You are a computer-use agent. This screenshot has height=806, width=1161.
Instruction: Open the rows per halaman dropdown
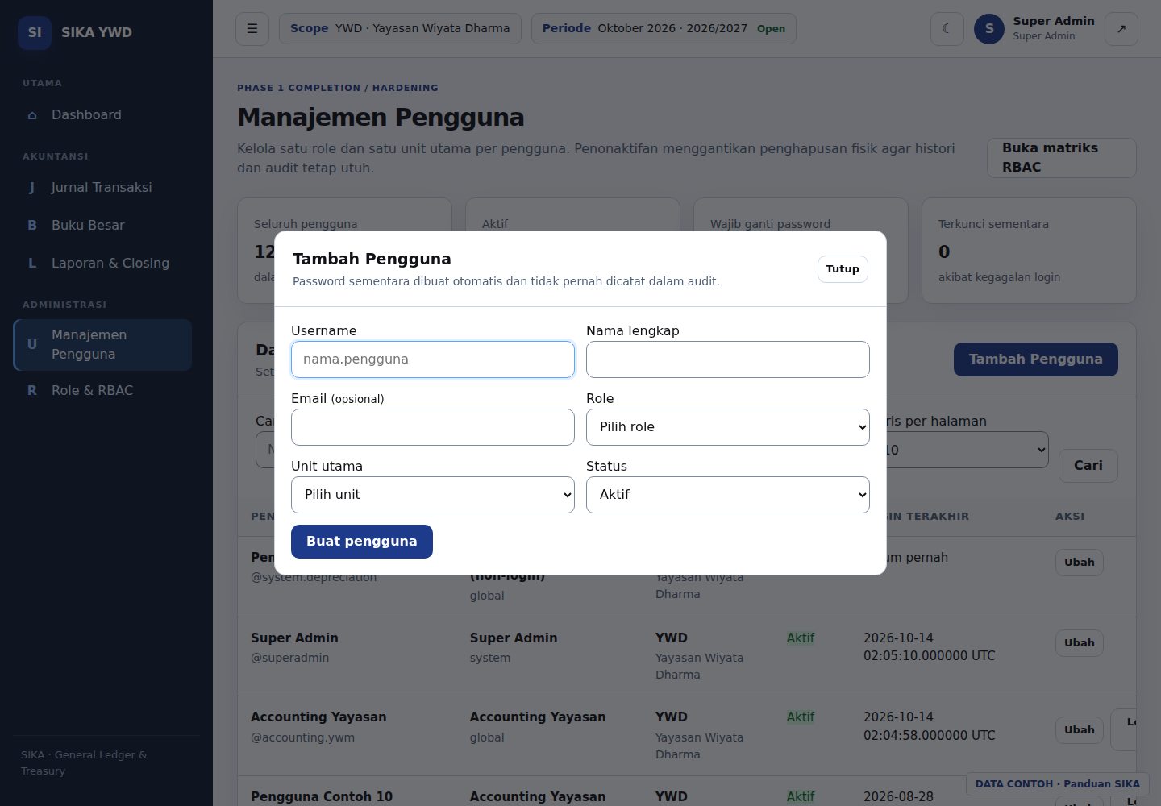(x=967, y=450)
